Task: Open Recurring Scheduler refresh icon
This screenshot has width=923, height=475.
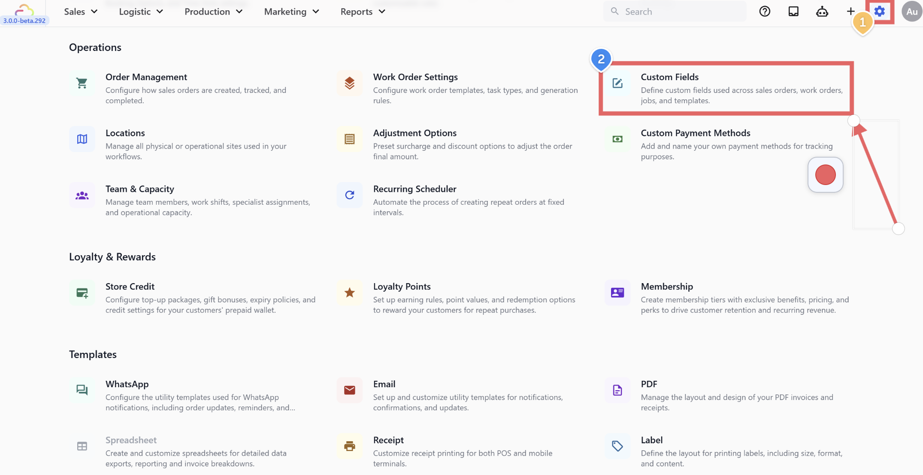Action: pos(350,195)
